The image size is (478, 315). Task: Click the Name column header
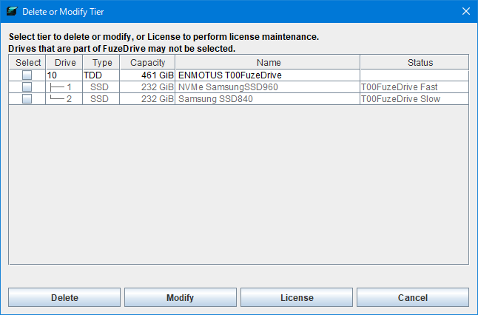point(268,62)
